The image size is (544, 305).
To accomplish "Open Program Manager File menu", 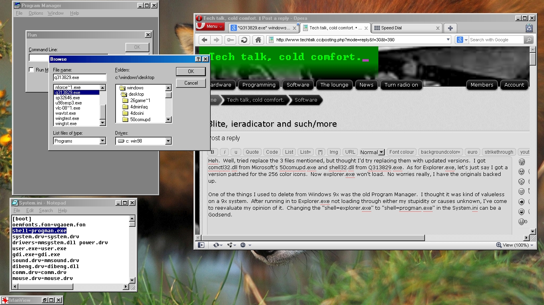I will pyautogui.click(x=19, y=13).
